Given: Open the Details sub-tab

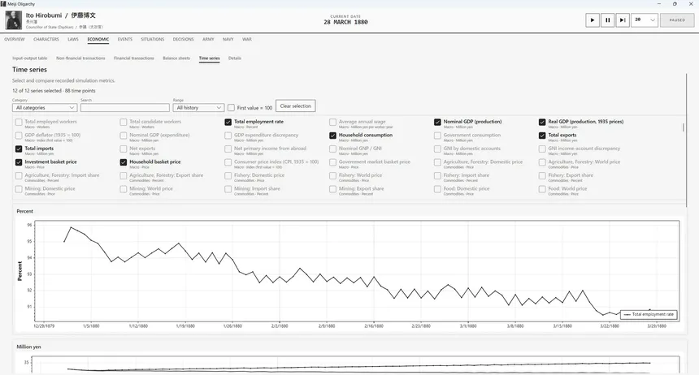Looking at the screenshot, I should [234, 58].
